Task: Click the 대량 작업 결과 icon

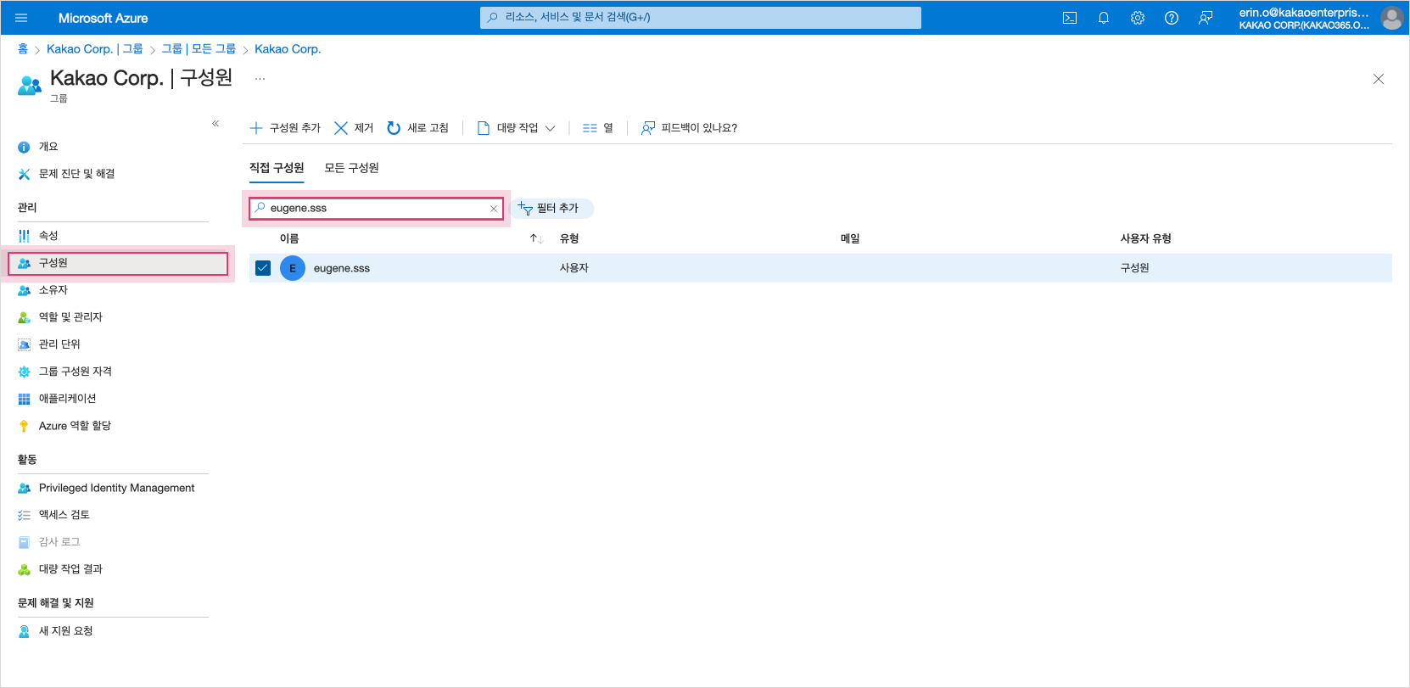Action: point(24,569)
